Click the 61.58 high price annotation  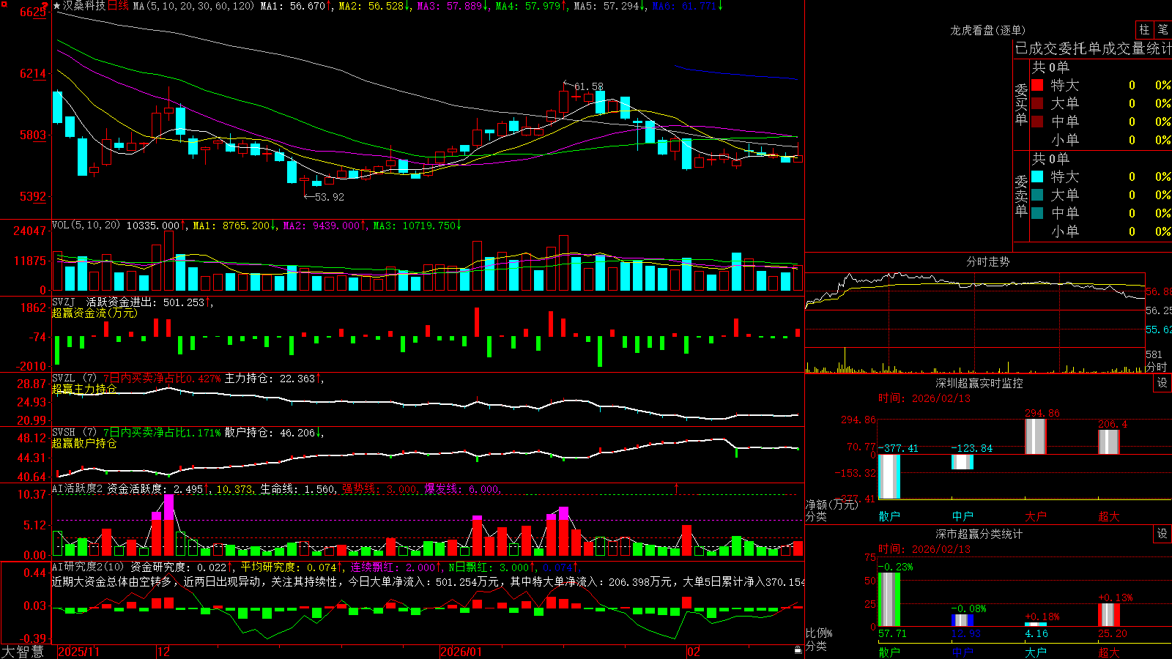point(588,86)
